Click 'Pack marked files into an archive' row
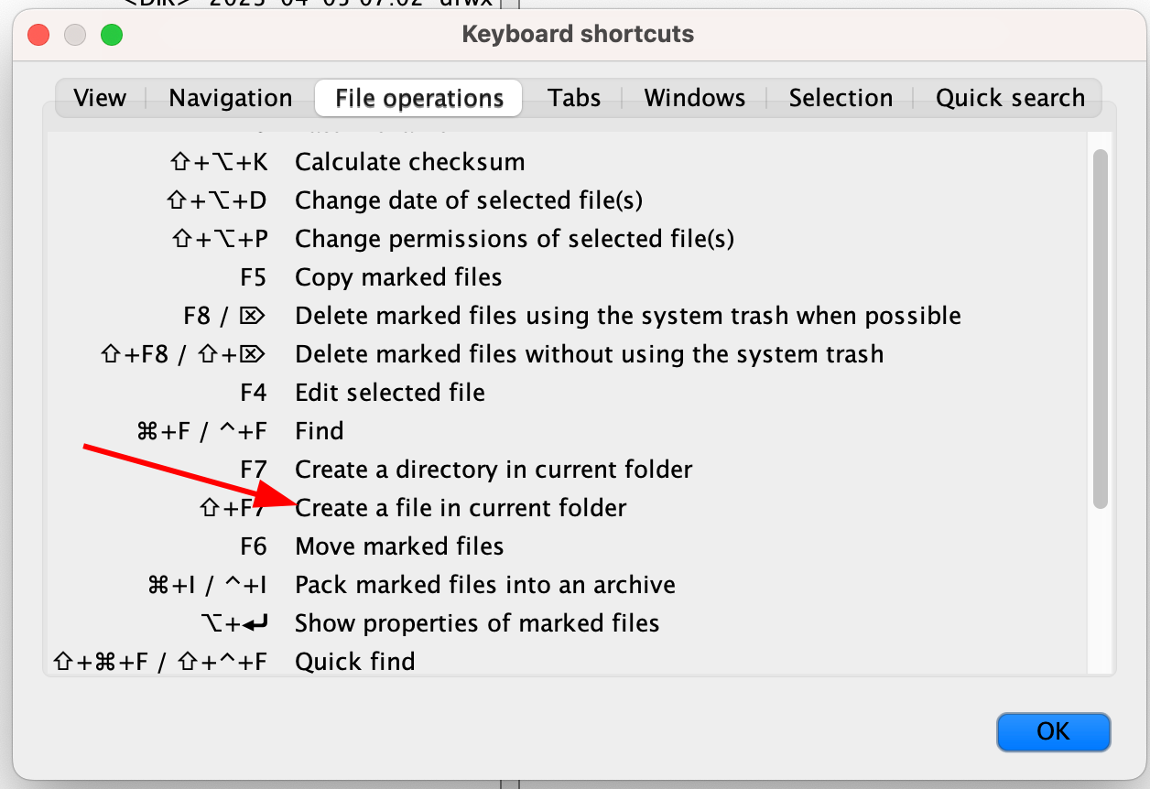1150x789 pixels. coord(484,584)
